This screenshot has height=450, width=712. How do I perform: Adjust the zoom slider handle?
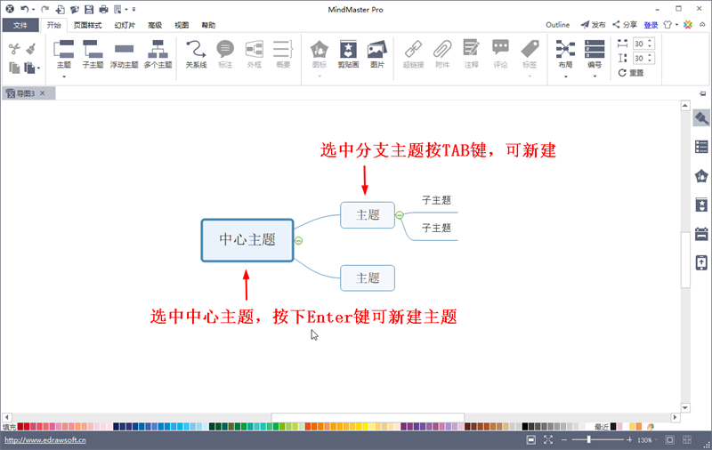pyautogui.click(x=588, y=439)
